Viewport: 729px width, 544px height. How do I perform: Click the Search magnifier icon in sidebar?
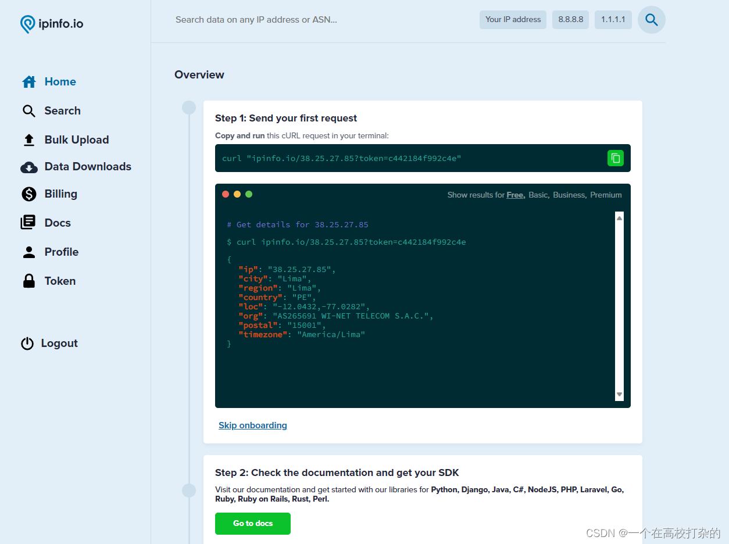[29, 111]
